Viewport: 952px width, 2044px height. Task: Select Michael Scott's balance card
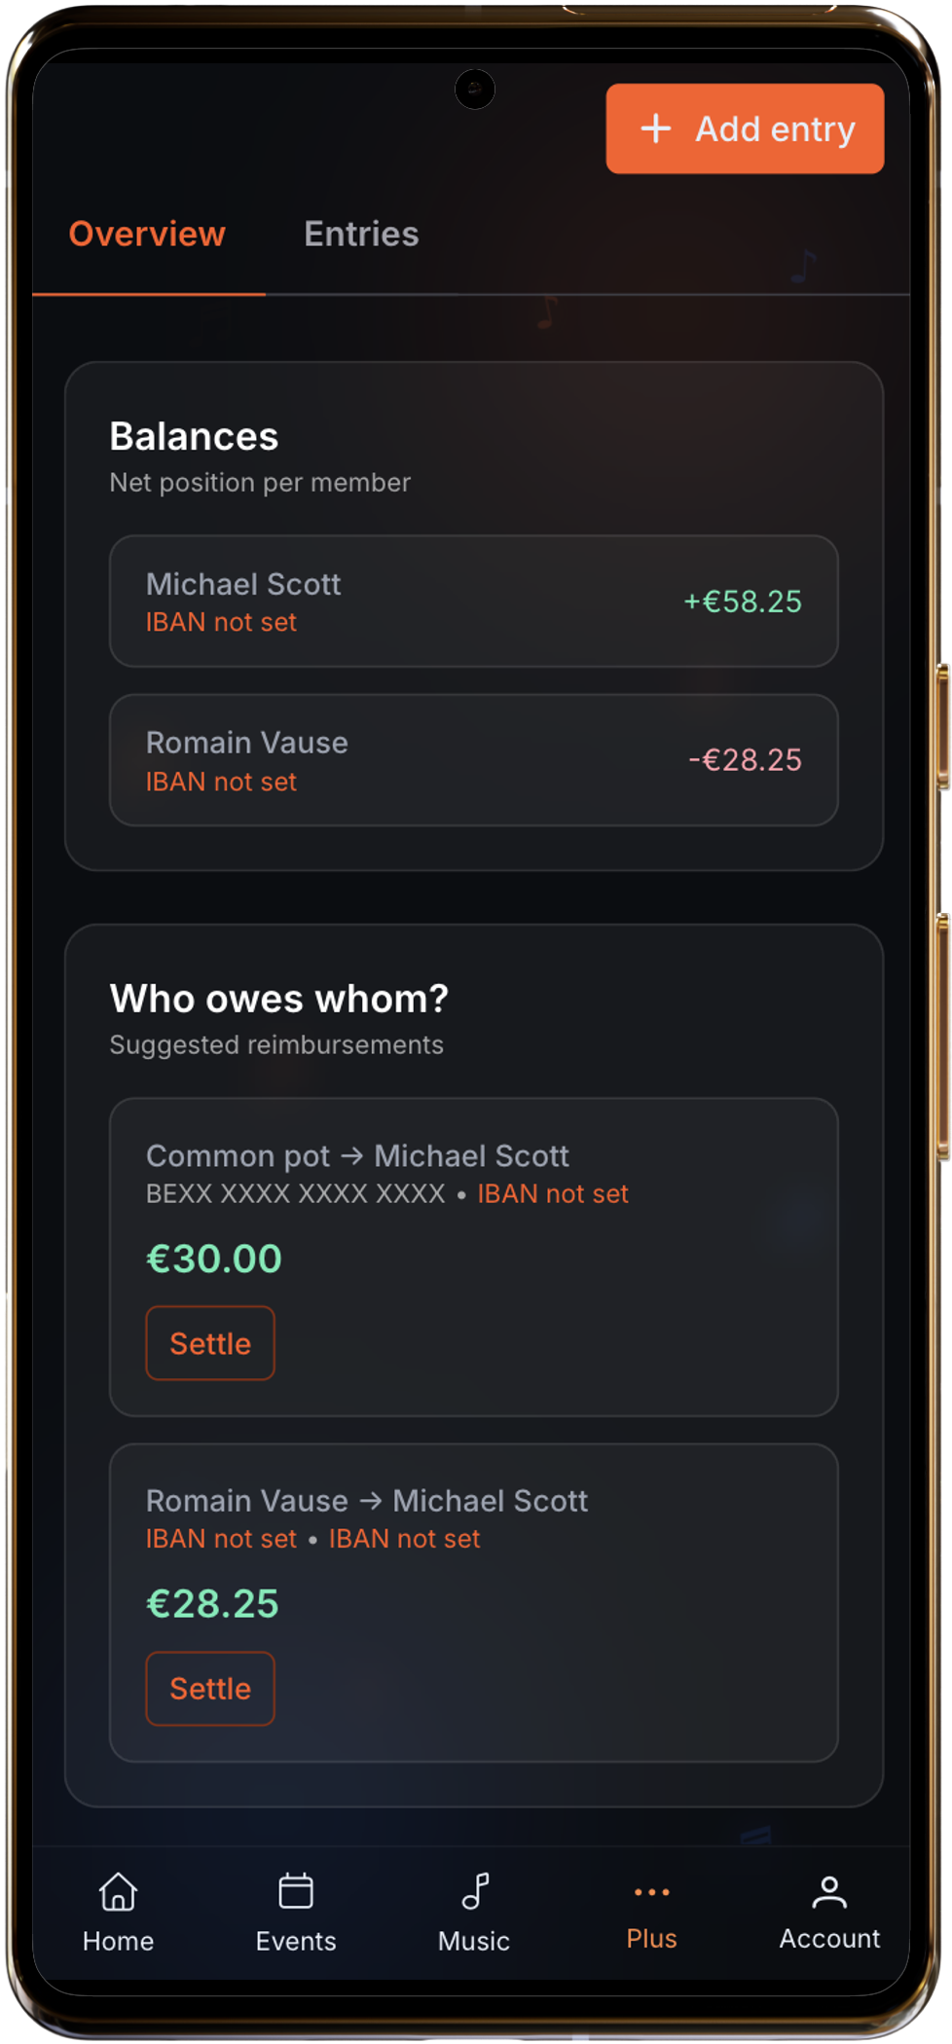pyautogui.click(x=474, y=601)
